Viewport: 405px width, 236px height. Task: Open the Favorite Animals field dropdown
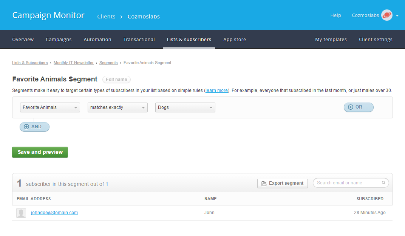(50, 107)
